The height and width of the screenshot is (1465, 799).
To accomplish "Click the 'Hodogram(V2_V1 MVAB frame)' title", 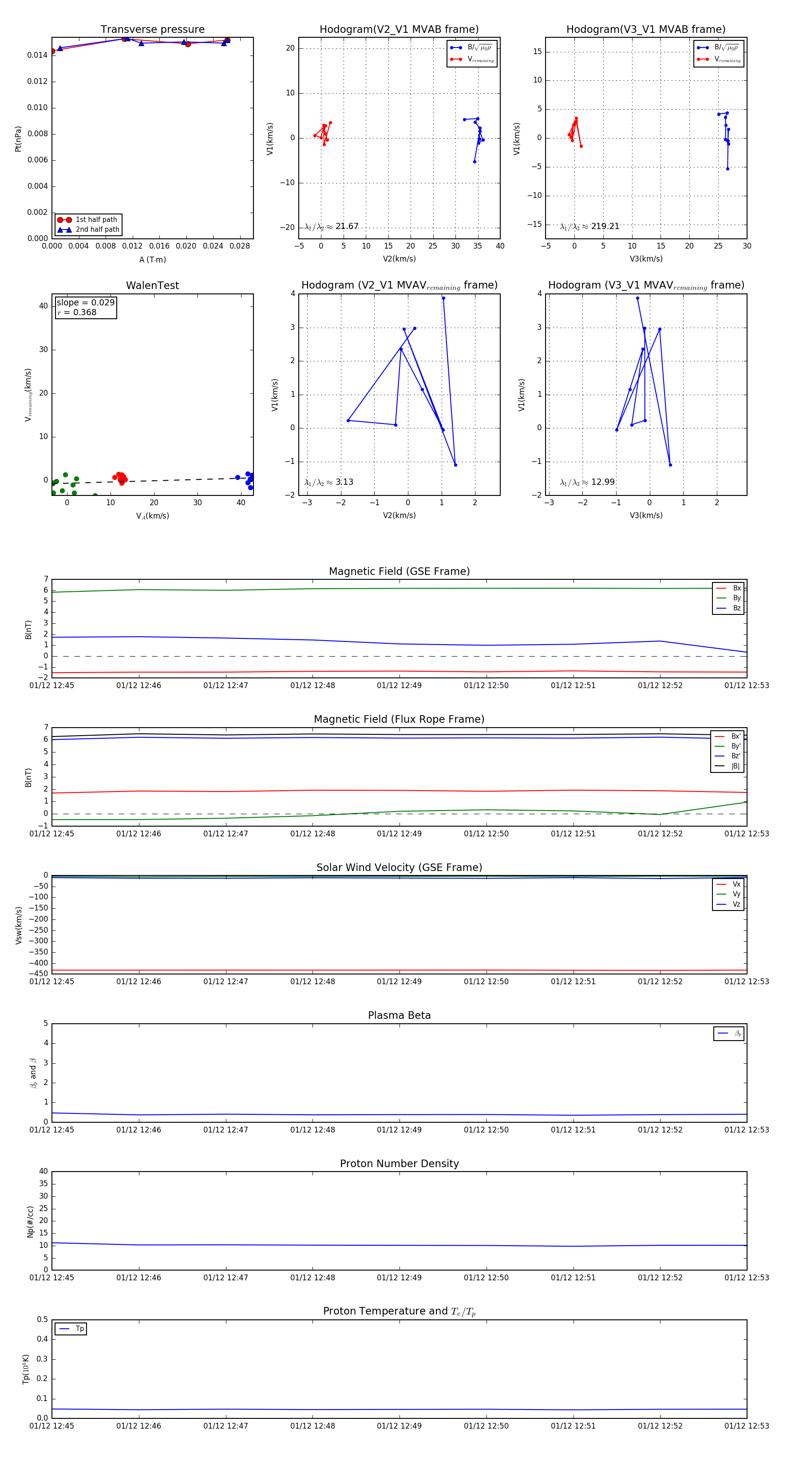I will click(x=399, y=30).
